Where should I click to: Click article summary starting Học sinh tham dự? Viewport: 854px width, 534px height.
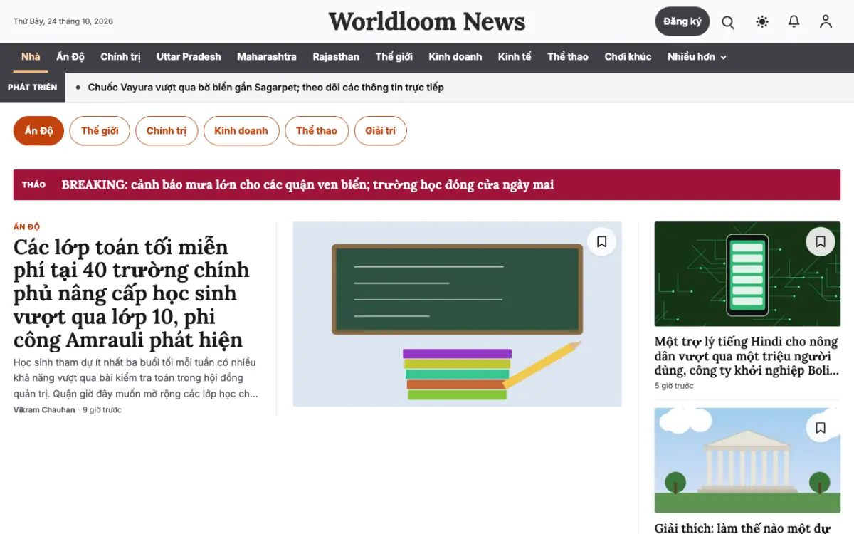[x=135, y=378]
